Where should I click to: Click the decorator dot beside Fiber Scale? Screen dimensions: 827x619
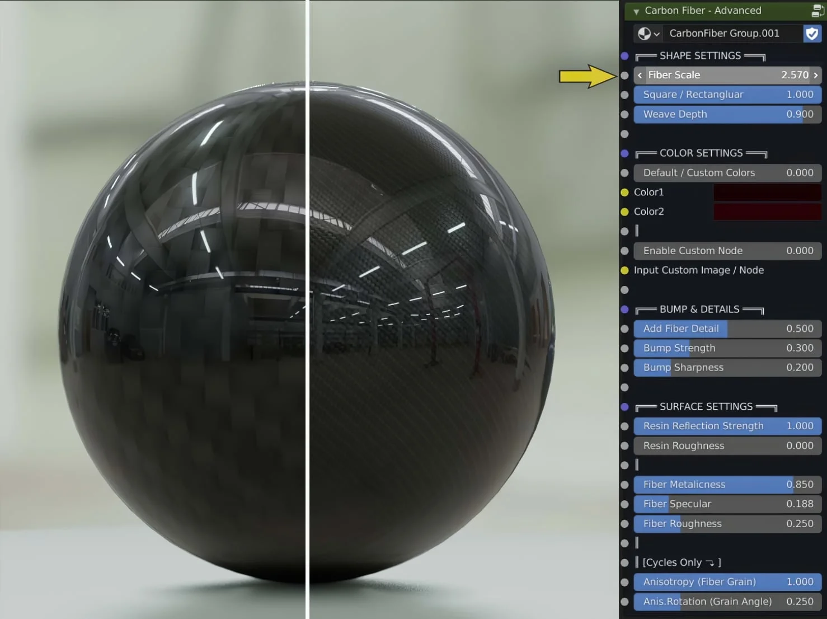coord(624,75)
